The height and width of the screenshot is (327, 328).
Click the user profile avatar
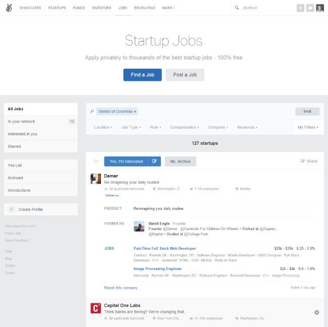click(x=320, y=8)
